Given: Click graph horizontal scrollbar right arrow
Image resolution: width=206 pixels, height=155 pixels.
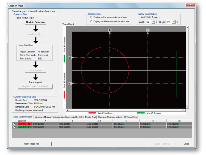Looking at the screenshot, I should 184,110.
